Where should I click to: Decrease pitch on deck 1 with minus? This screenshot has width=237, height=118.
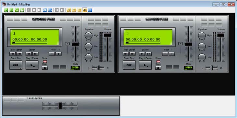(52, 54)
